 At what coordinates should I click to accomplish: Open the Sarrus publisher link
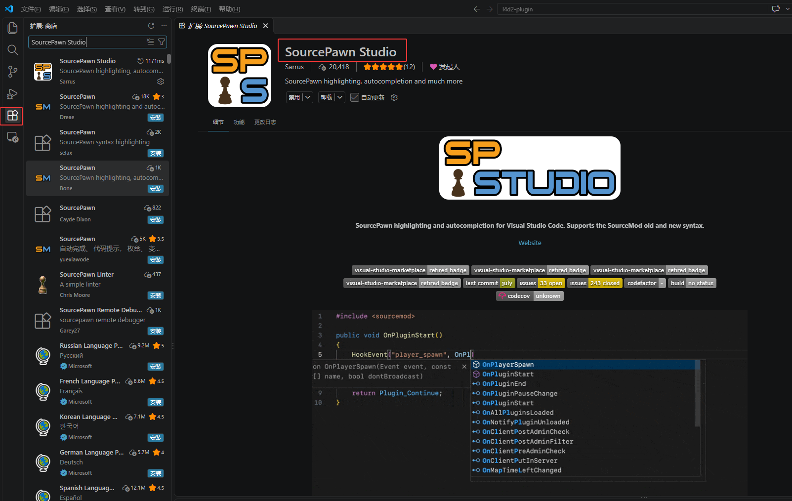[294, 67]
